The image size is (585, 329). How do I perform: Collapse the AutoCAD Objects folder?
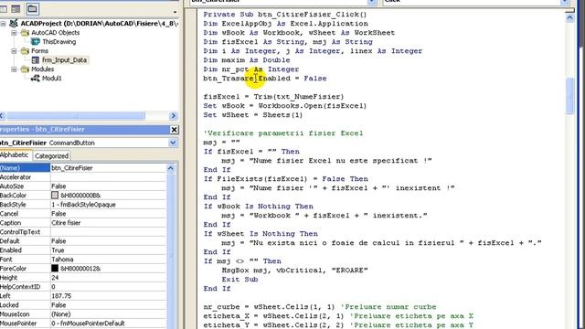point(14,33)
